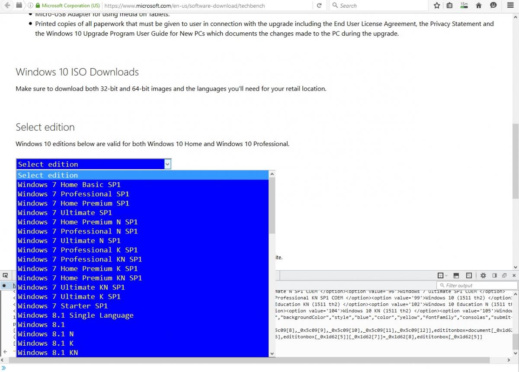519x372 pixels.
Task: Select Windows 7 Home Premium N SP1
Action: [142, 222]
